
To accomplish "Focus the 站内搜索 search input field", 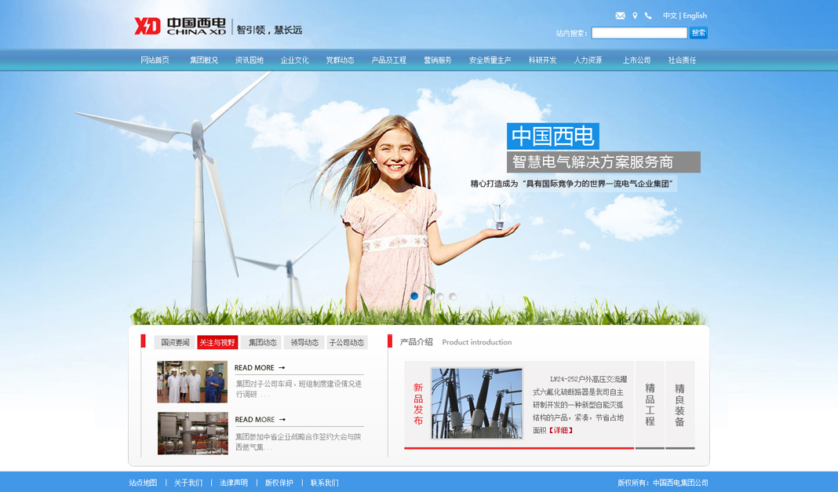I will pyautogui.click(x=639, y=33).
